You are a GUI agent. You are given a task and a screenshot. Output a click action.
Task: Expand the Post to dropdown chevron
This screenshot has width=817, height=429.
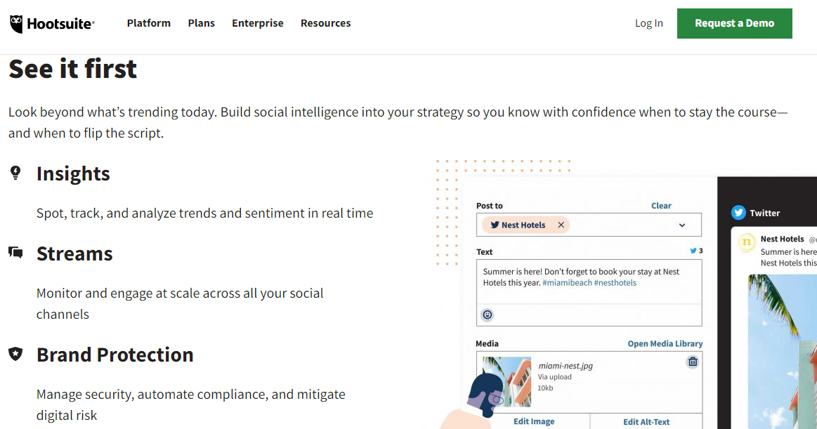[x=682, y=225]
